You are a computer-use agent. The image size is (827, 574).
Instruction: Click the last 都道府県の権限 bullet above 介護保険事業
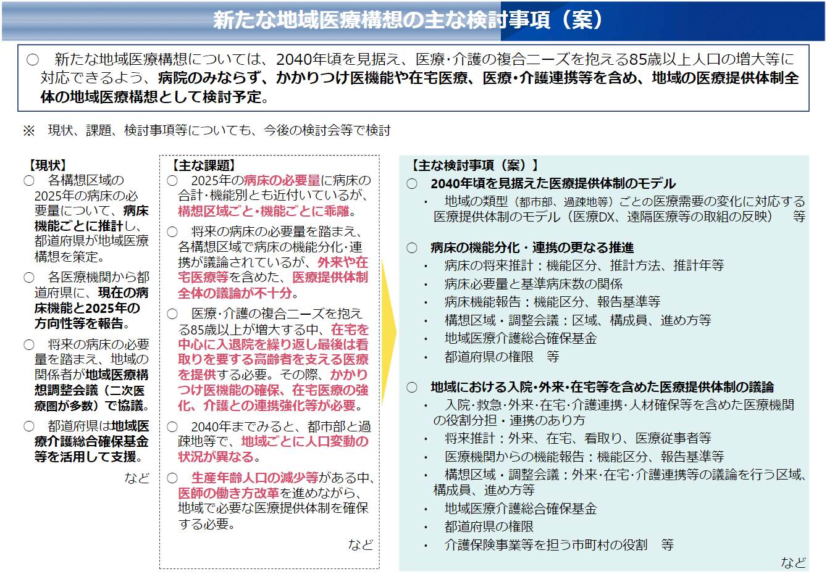tap(489, 526)
